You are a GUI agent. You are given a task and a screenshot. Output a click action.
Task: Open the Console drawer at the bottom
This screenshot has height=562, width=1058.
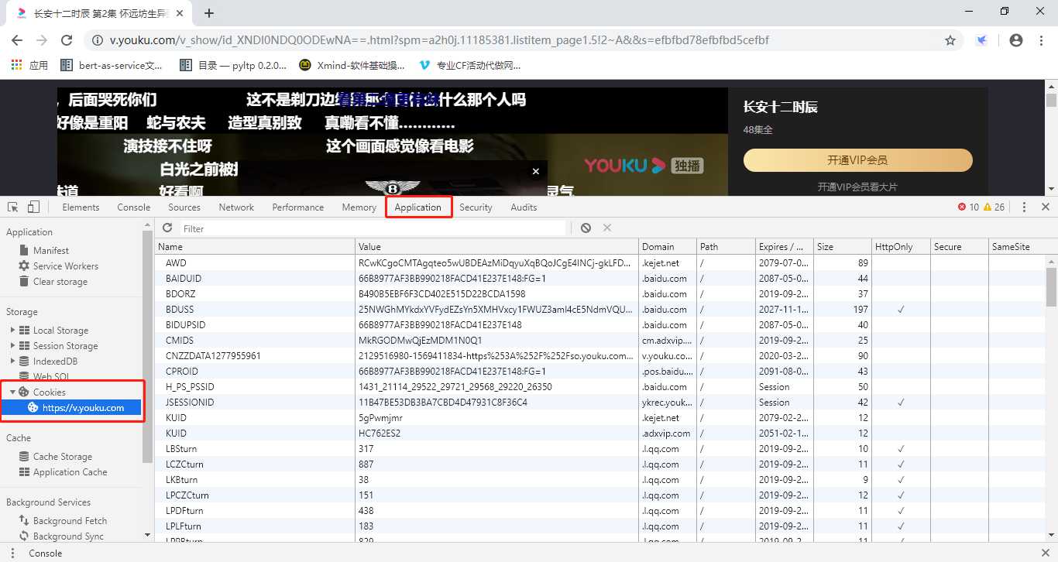(x=45, y=553)
